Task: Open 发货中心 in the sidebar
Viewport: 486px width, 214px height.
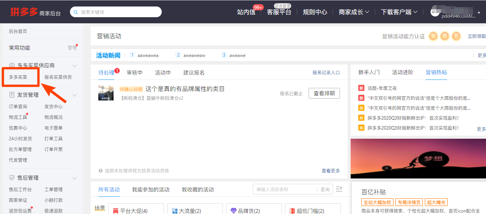Action: point(54,107)
